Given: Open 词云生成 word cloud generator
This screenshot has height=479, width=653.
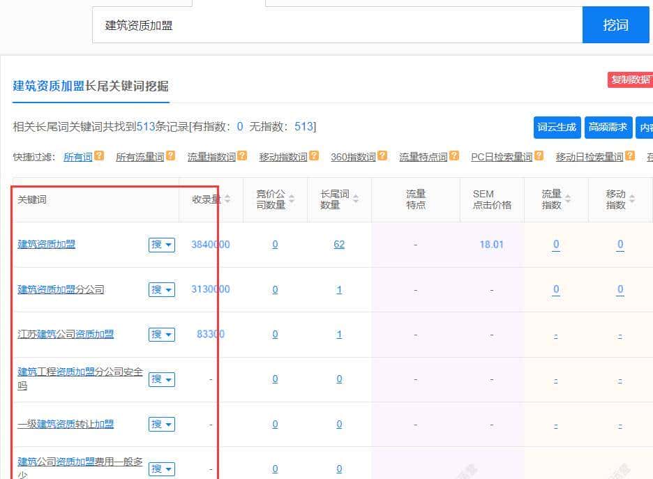Looking at the screenshot, I should coord(557,128).
